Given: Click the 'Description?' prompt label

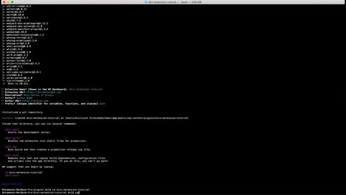Looking at the screenshot, I should click(14, 95).
